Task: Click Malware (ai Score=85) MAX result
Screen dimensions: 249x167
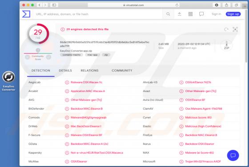Action: coord(200,153)
